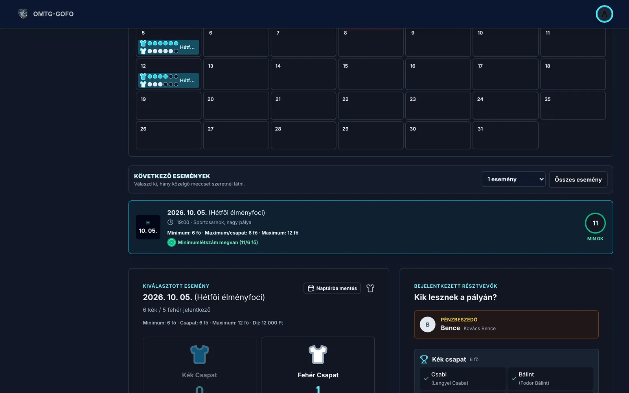Select calendar day 19

click(x=169, y=106)
